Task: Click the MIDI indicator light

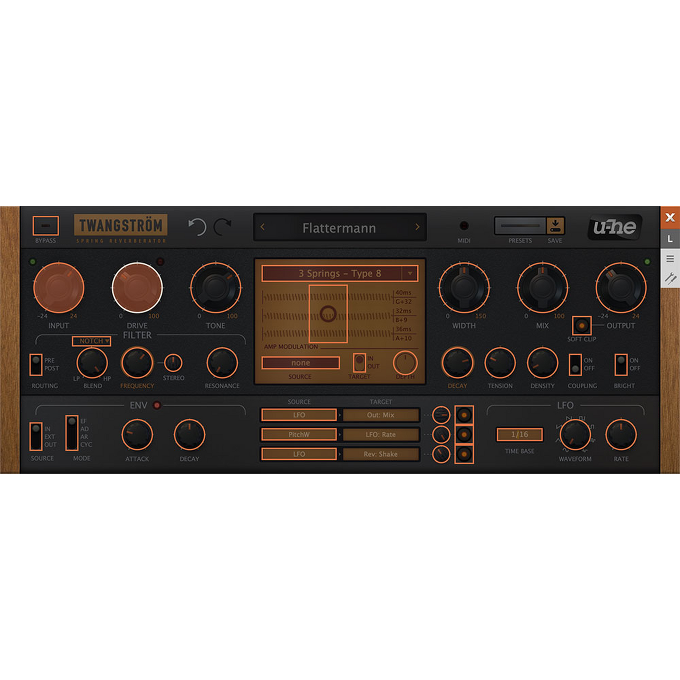Action: (464, 226)
